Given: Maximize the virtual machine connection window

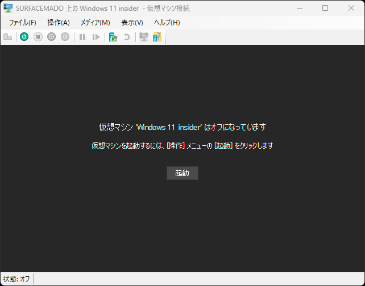Looking at the screenshot, I should 325,8.
